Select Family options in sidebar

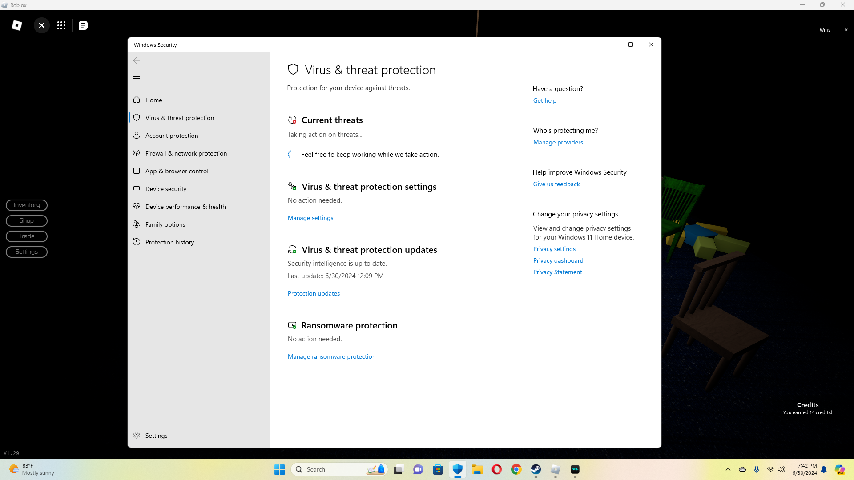199,224
